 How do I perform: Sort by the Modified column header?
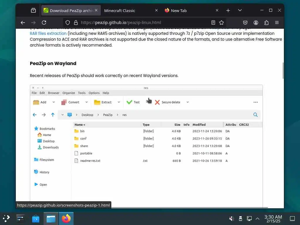[207, 125]
